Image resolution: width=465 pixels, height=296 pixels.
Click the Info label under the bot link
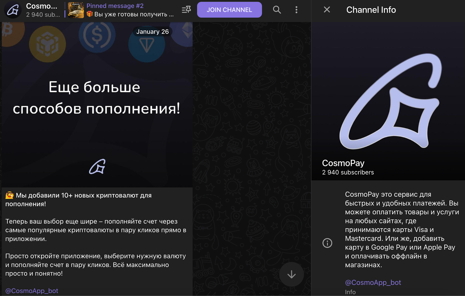coord(350,292)
